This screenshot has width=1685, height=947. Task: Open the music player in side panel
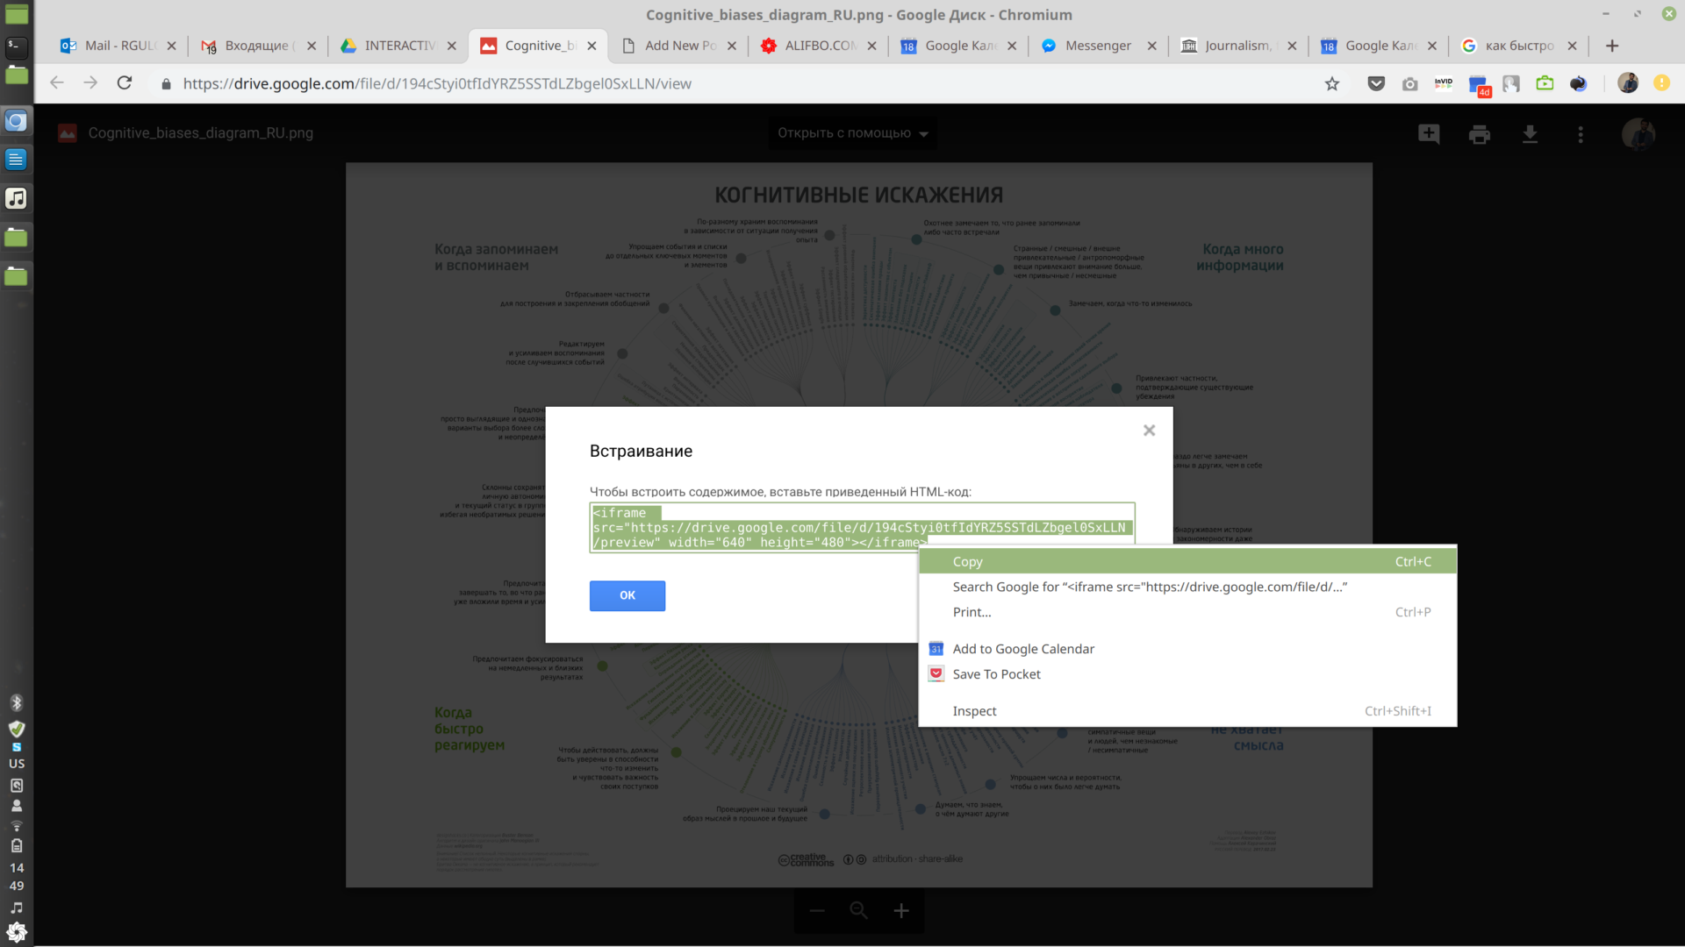[16, 198]
